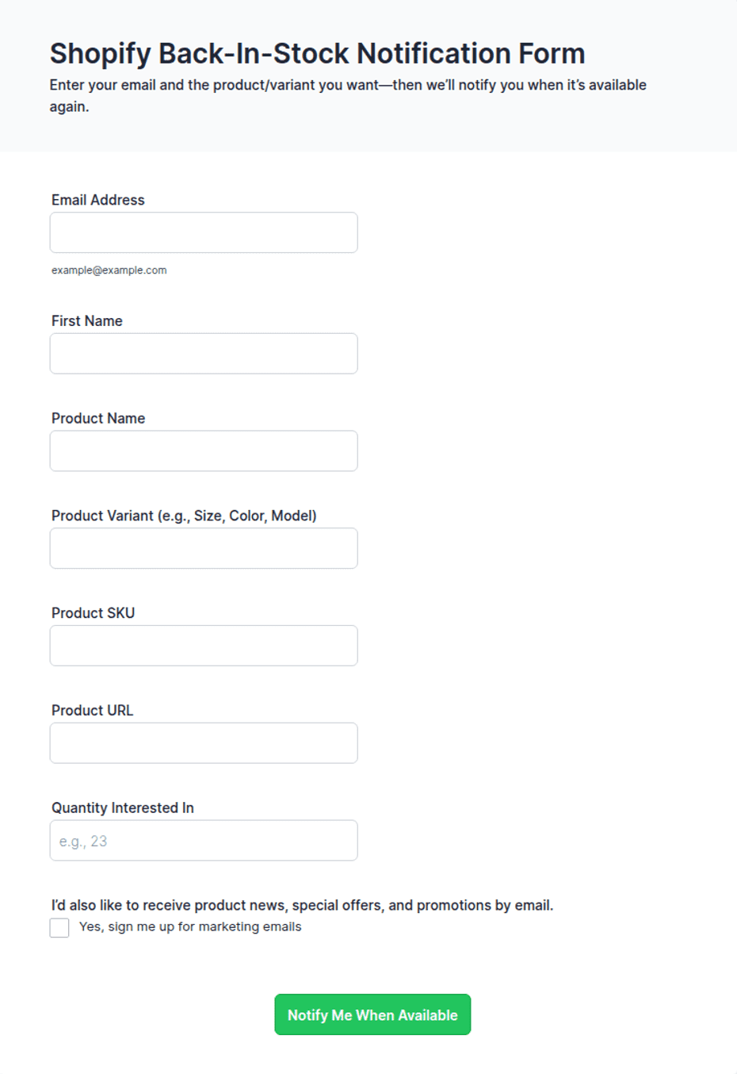Image resolution: width=737 pixels, height=1074 pixels.
Task: Click the Email Address input field
Action: coord(204,232)
